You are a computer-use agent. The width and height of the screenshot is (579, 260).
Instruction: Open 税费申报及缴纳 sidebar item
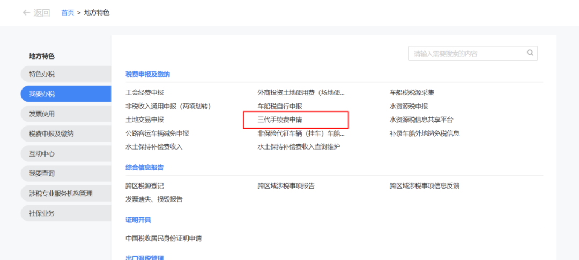[51, 133]
